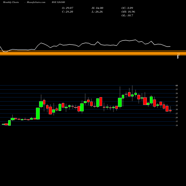Click the "OC: 3.09" reading
Screen dimensions: 186x186
coord(127,8)
